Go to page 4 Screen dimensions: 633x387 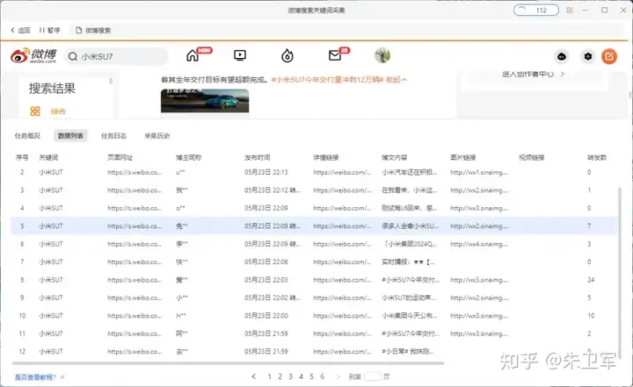tap(301, 376)
